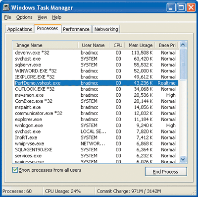Open the Options menu
This screenshot has width=198, height=197.
[x=24, y=17]
